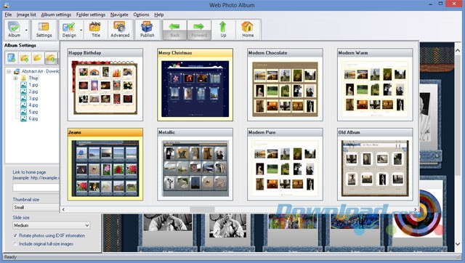
Task: Click the Design toolbar icon
Action: coord(69,29)
